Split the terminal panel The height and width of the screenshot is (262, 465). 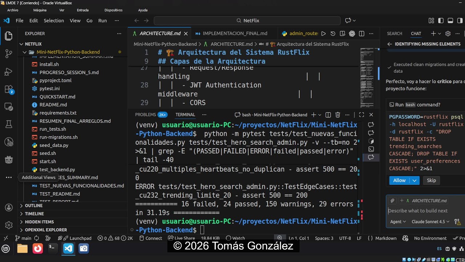[328, 115]
